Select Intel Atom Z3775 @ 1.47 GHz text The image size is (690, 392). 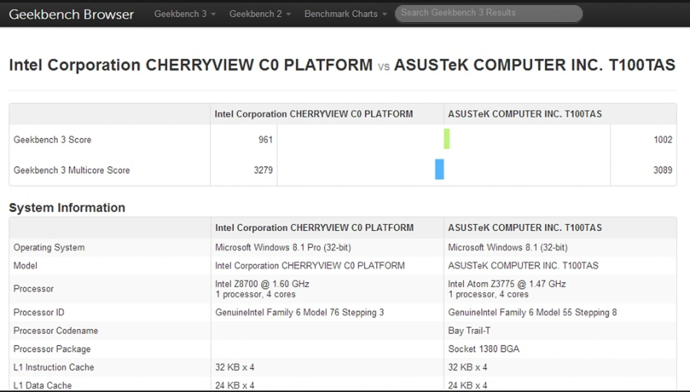click(507, 284)
